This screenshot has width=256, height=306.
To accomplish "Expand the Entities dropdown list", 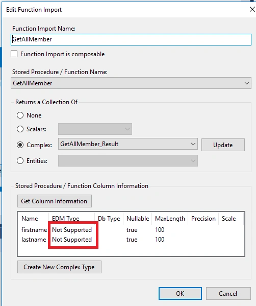I will click(128, 161).
